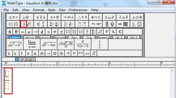
Task: Switch to the Matrices tab
Action: [x=59, y=37]
